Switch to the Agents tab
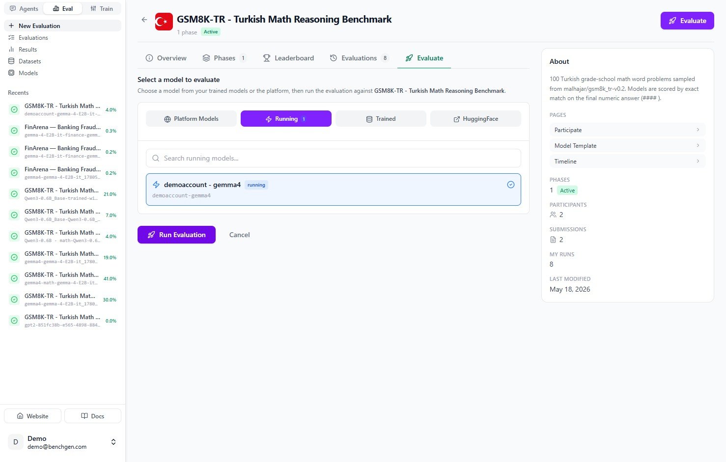Viewport: 726px width, 462px height. (24, 8)
